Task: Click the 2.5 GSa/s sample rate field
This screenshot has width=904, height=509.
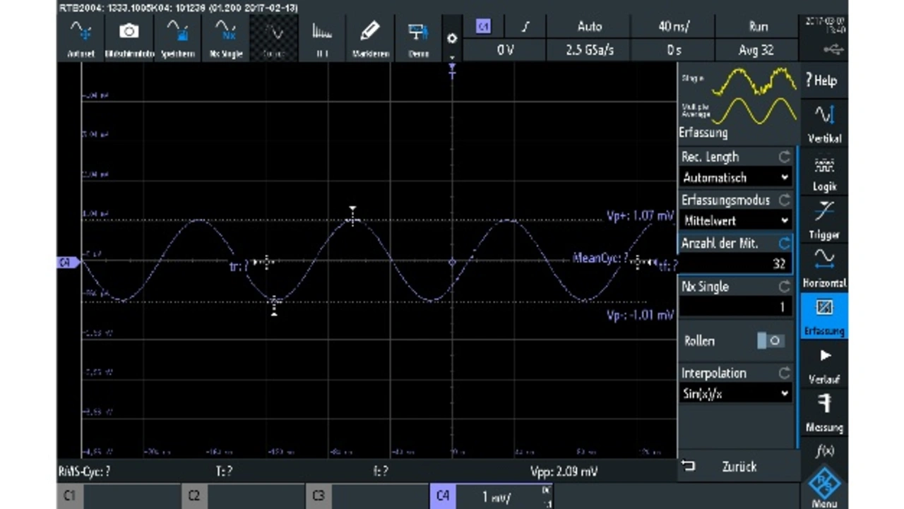Action: [x=590, y=50]
